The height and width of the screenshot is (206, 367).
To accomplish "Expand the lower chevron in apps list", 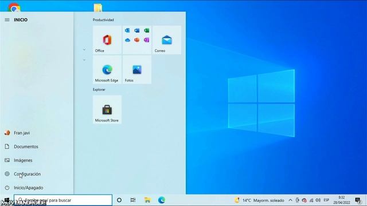I will tap(84, 60).
